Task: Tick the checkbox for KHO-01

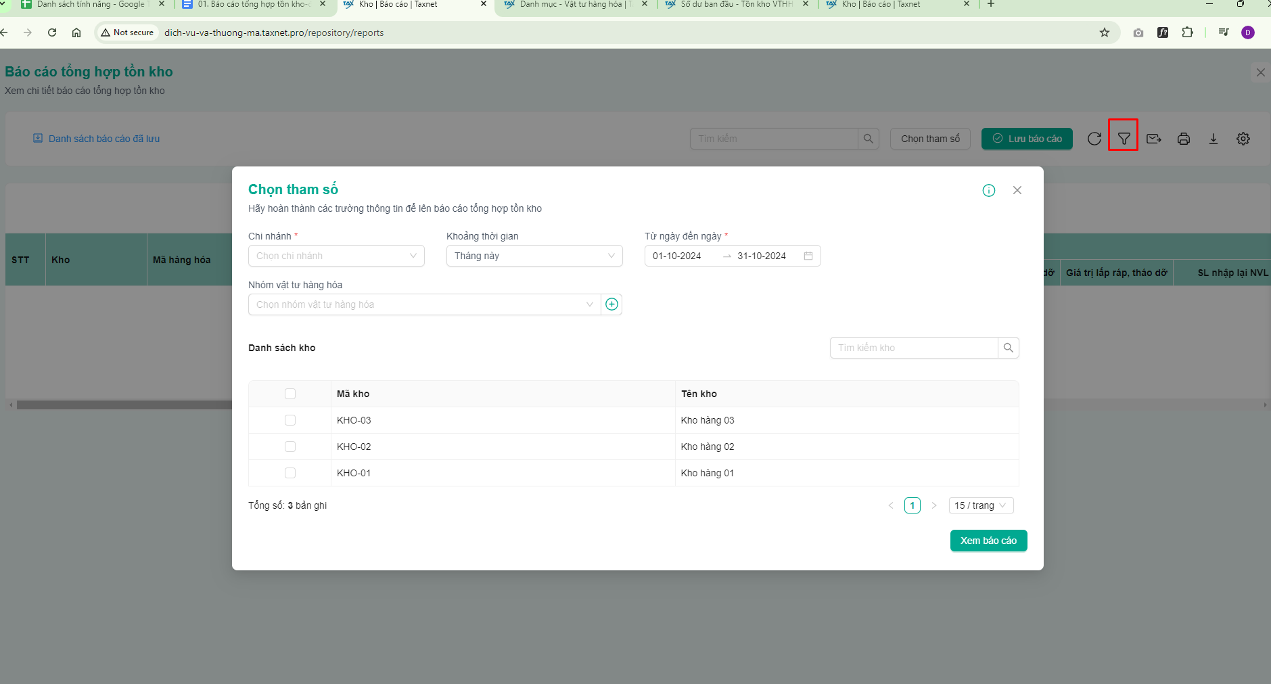Action: pyautogui.click(x=290, y=473)
